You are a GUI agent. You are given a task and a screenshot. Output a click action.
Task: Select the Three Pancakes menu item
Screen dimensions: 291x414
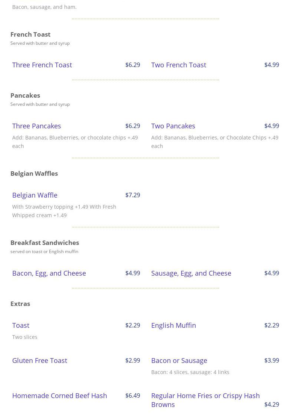point(36,126)
